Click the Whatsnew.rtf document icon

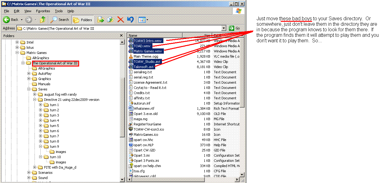point(131,109)
